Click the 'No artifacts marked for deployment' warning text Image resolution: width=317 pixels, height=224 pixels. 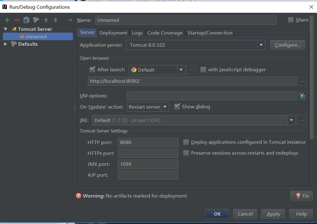pyautogui.click(x=146, y=196)
